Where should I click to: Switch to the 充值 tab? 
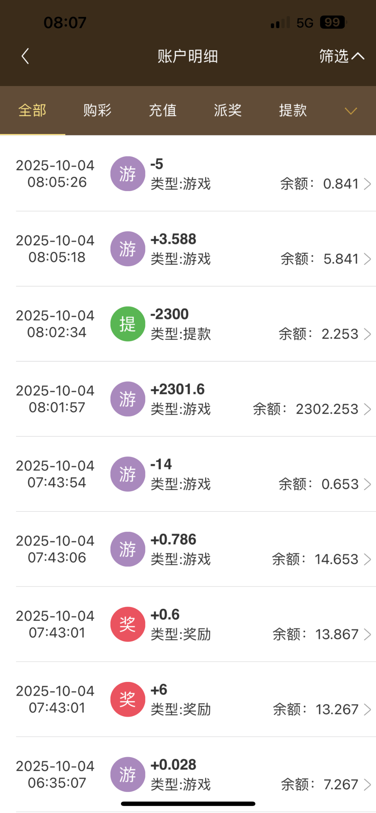pyautogui.click(x=163, y=110)
